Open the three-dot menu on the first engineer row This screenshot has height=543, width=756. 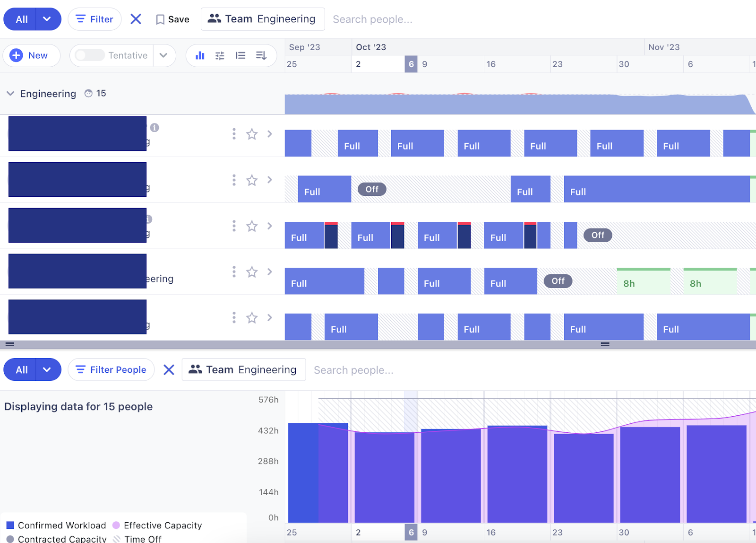(234, 134)
